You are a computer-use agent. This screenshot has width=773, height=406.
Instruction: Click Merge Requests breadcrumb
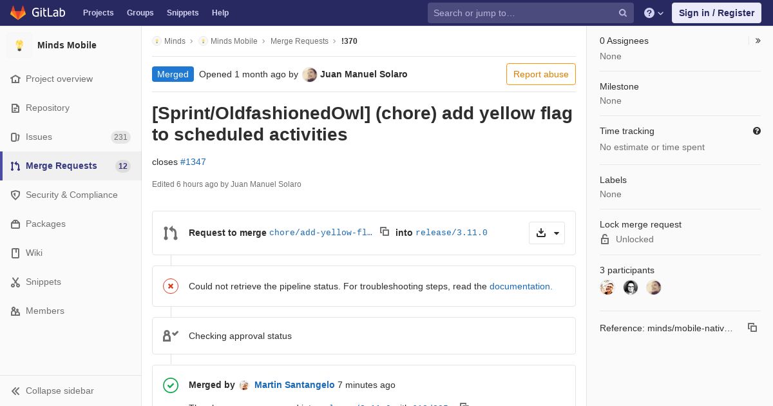tap(300, 41)
